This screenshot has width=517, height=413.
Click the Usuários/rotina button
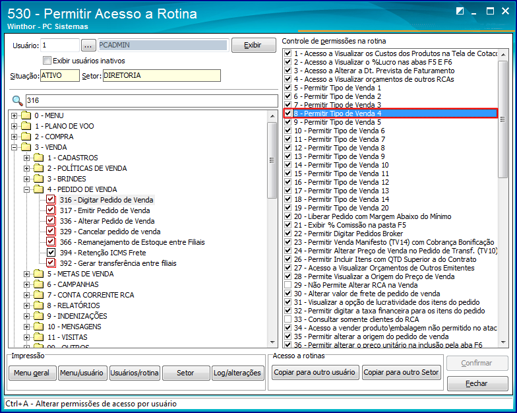point(135,373)
